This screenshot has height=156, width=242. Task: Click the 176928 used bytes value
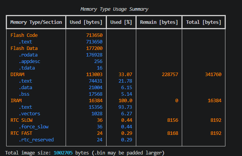tap(94, 55)
